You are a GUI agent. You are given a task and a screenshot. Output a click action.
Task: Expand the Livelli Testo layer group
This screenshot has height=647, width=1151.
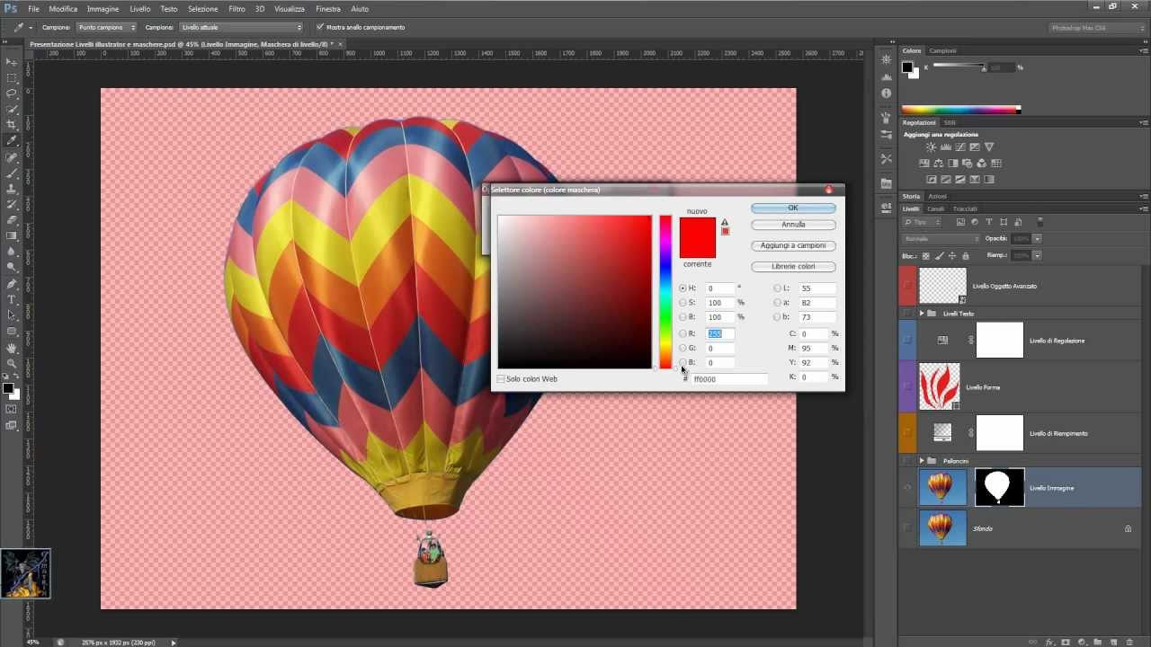tap(922, 314)
